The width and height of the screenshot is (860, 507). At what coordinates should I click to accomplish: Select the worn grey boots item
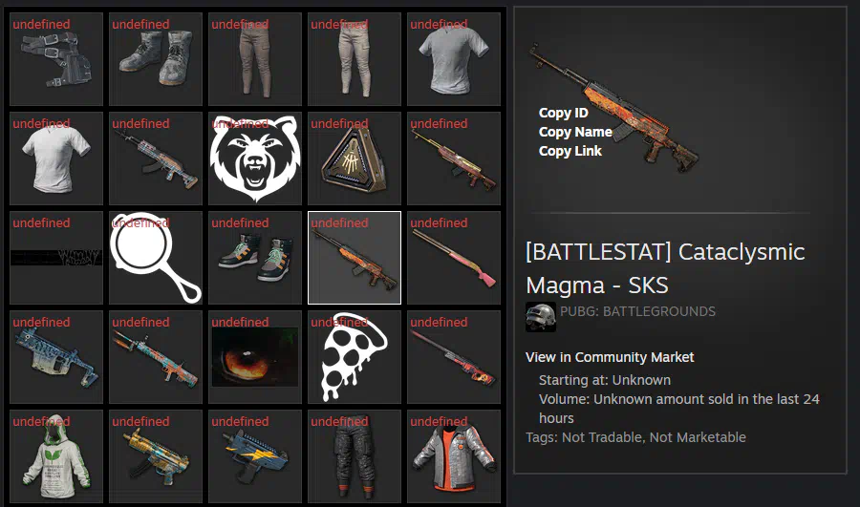click(x=156, y=59)
